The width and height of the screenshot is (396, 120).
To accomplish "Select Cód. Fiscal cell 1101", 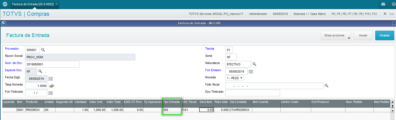I will (x=190, y=110).
